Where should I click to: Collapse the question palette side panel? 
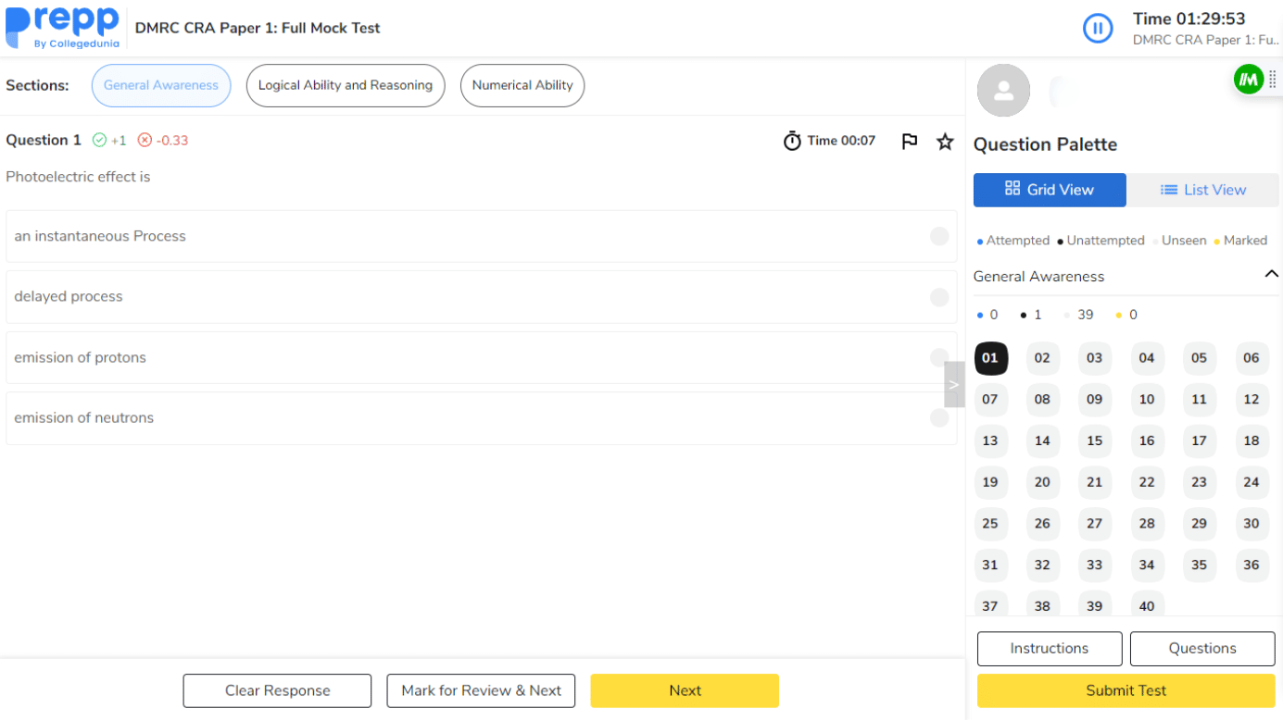pyautogui.click(x=954, y=384)
